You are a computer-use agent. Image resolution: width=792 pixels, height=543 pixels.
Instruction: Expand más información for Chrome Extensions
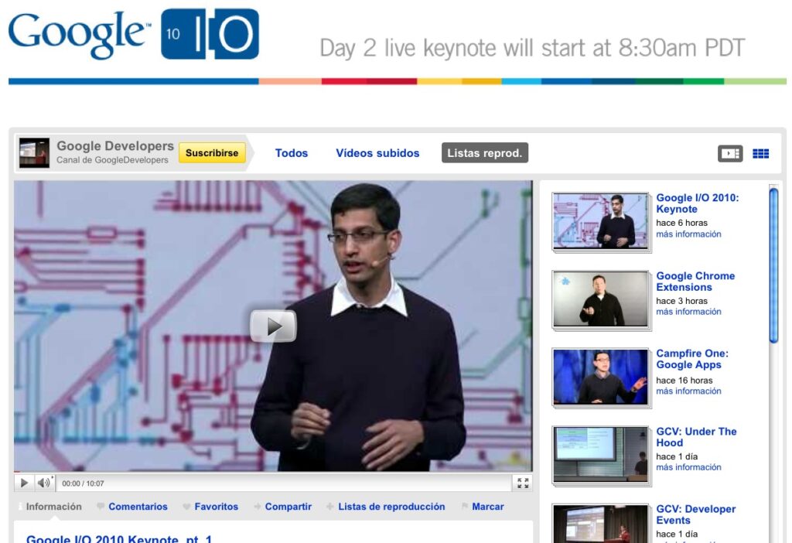tap(688, 312)
